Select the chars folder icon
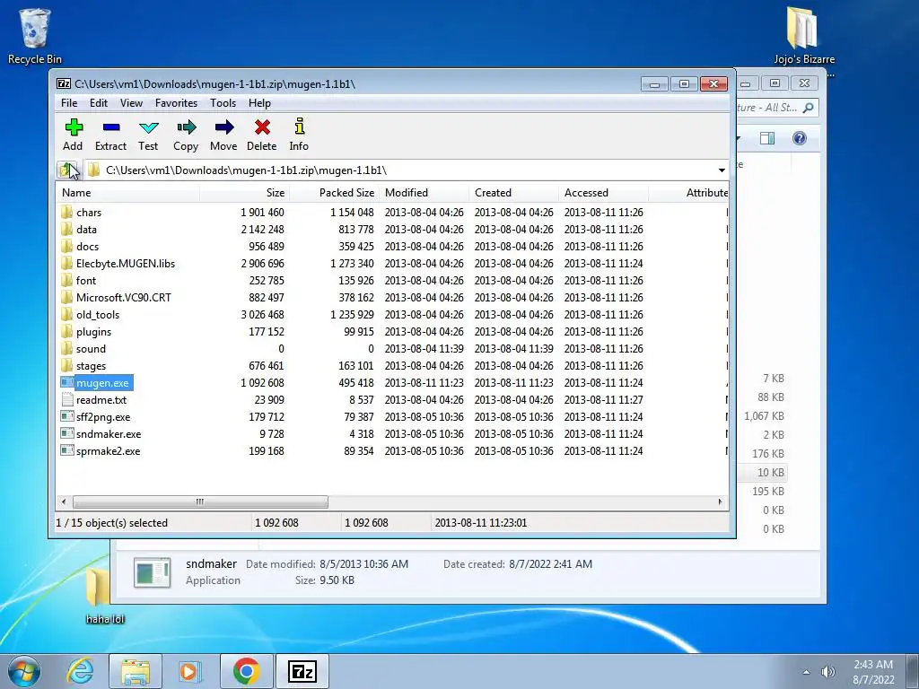 pyautogui.click(x=66, y=212)
